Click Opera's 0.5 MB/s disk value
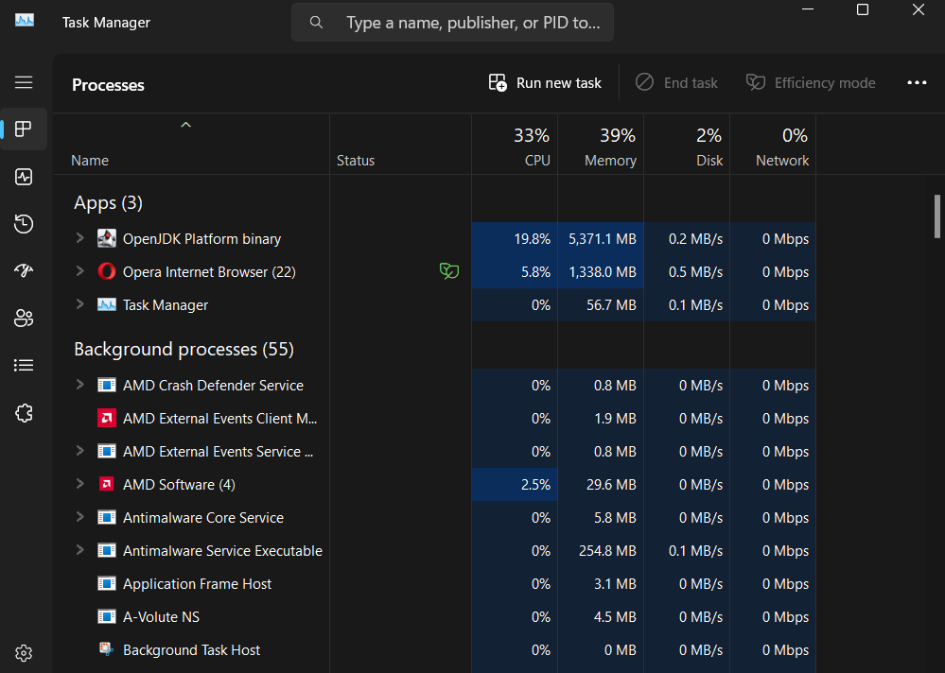 tap(695, 272)
